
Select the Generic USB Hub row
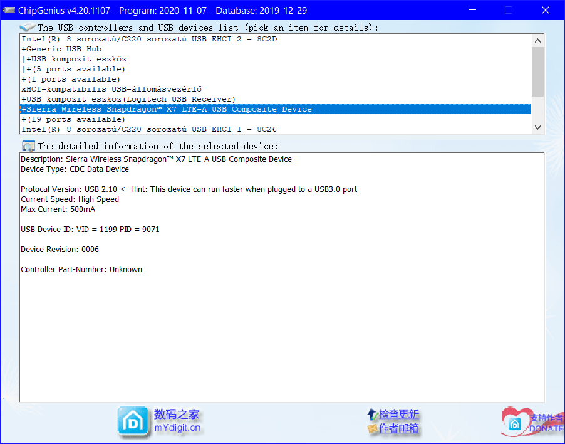coord(275,49)
